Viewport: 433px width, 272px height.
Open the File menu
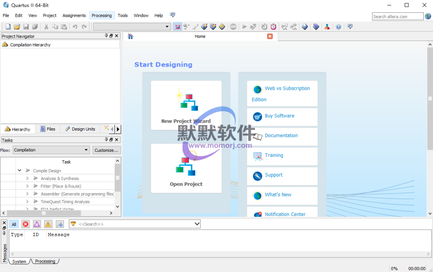6,16
